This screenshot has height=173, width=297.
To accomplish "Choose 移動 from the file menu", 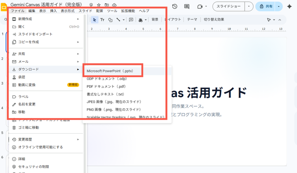I will coord(46,112).
